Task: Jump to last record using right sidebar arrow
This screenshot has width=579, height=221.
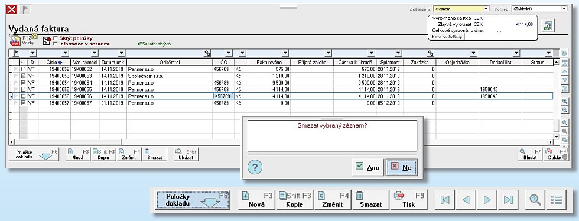Action: coord(565,89)
